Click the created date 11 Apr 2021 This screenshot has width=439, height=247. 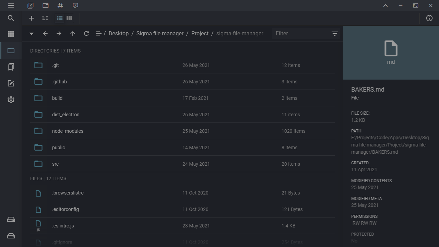point(364,169)
